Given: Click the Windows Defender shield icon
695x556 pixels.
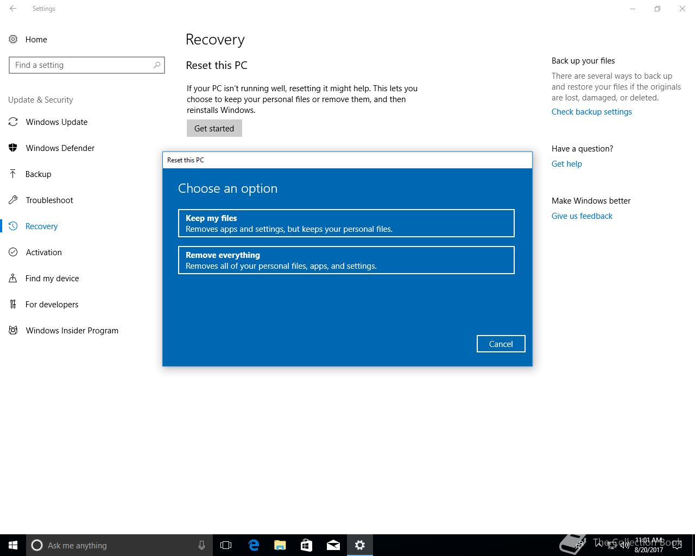Looking at the screenshot, I should 13,148.
